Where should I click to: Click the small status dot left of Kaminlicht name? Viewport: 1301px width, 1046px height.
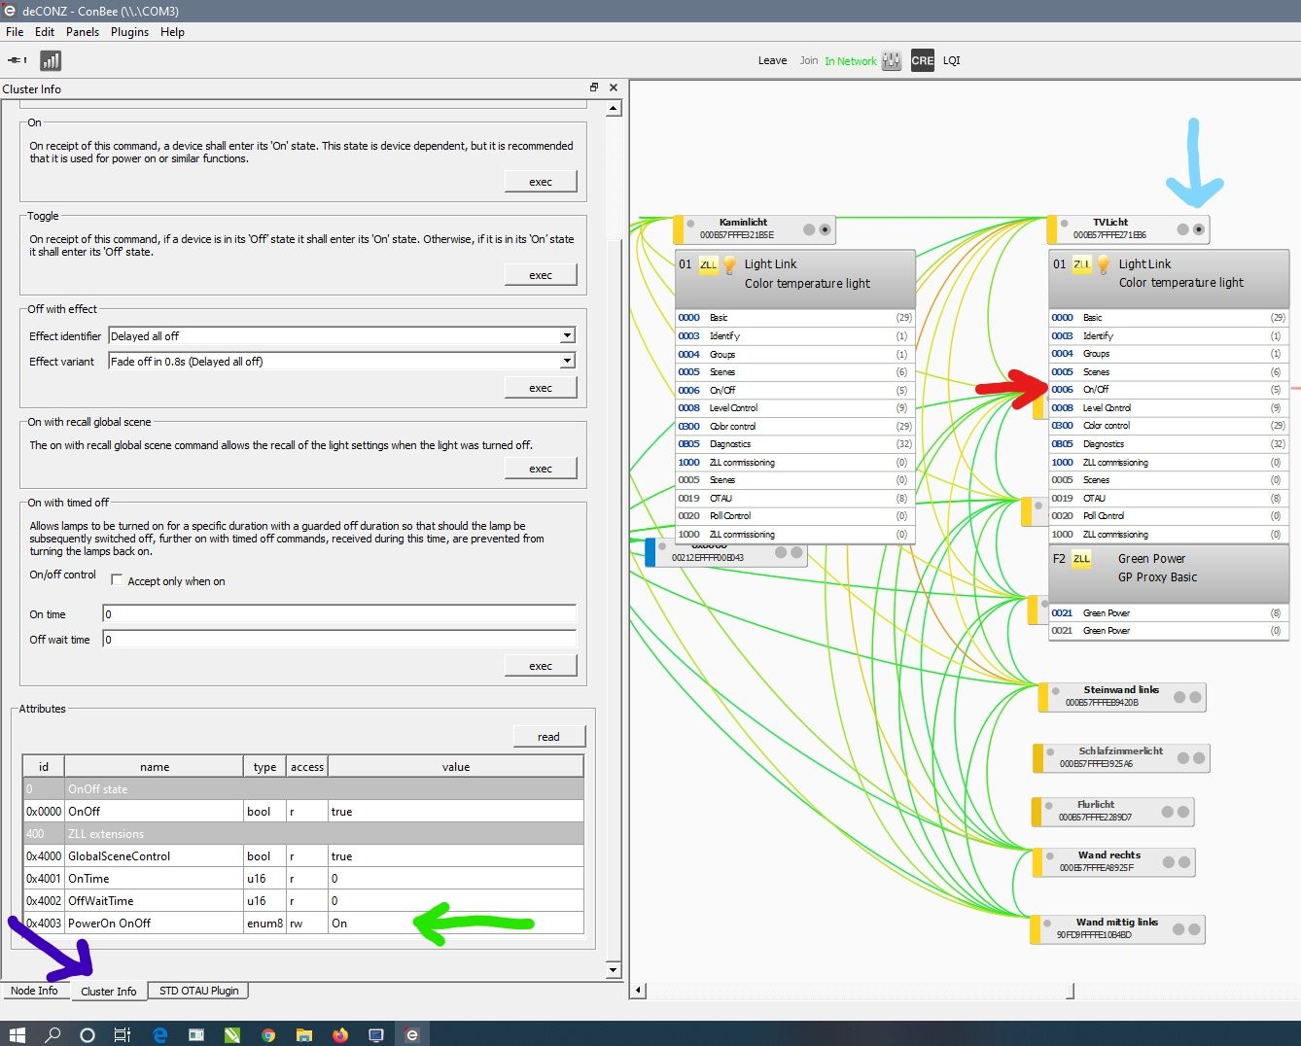[690, 224]
